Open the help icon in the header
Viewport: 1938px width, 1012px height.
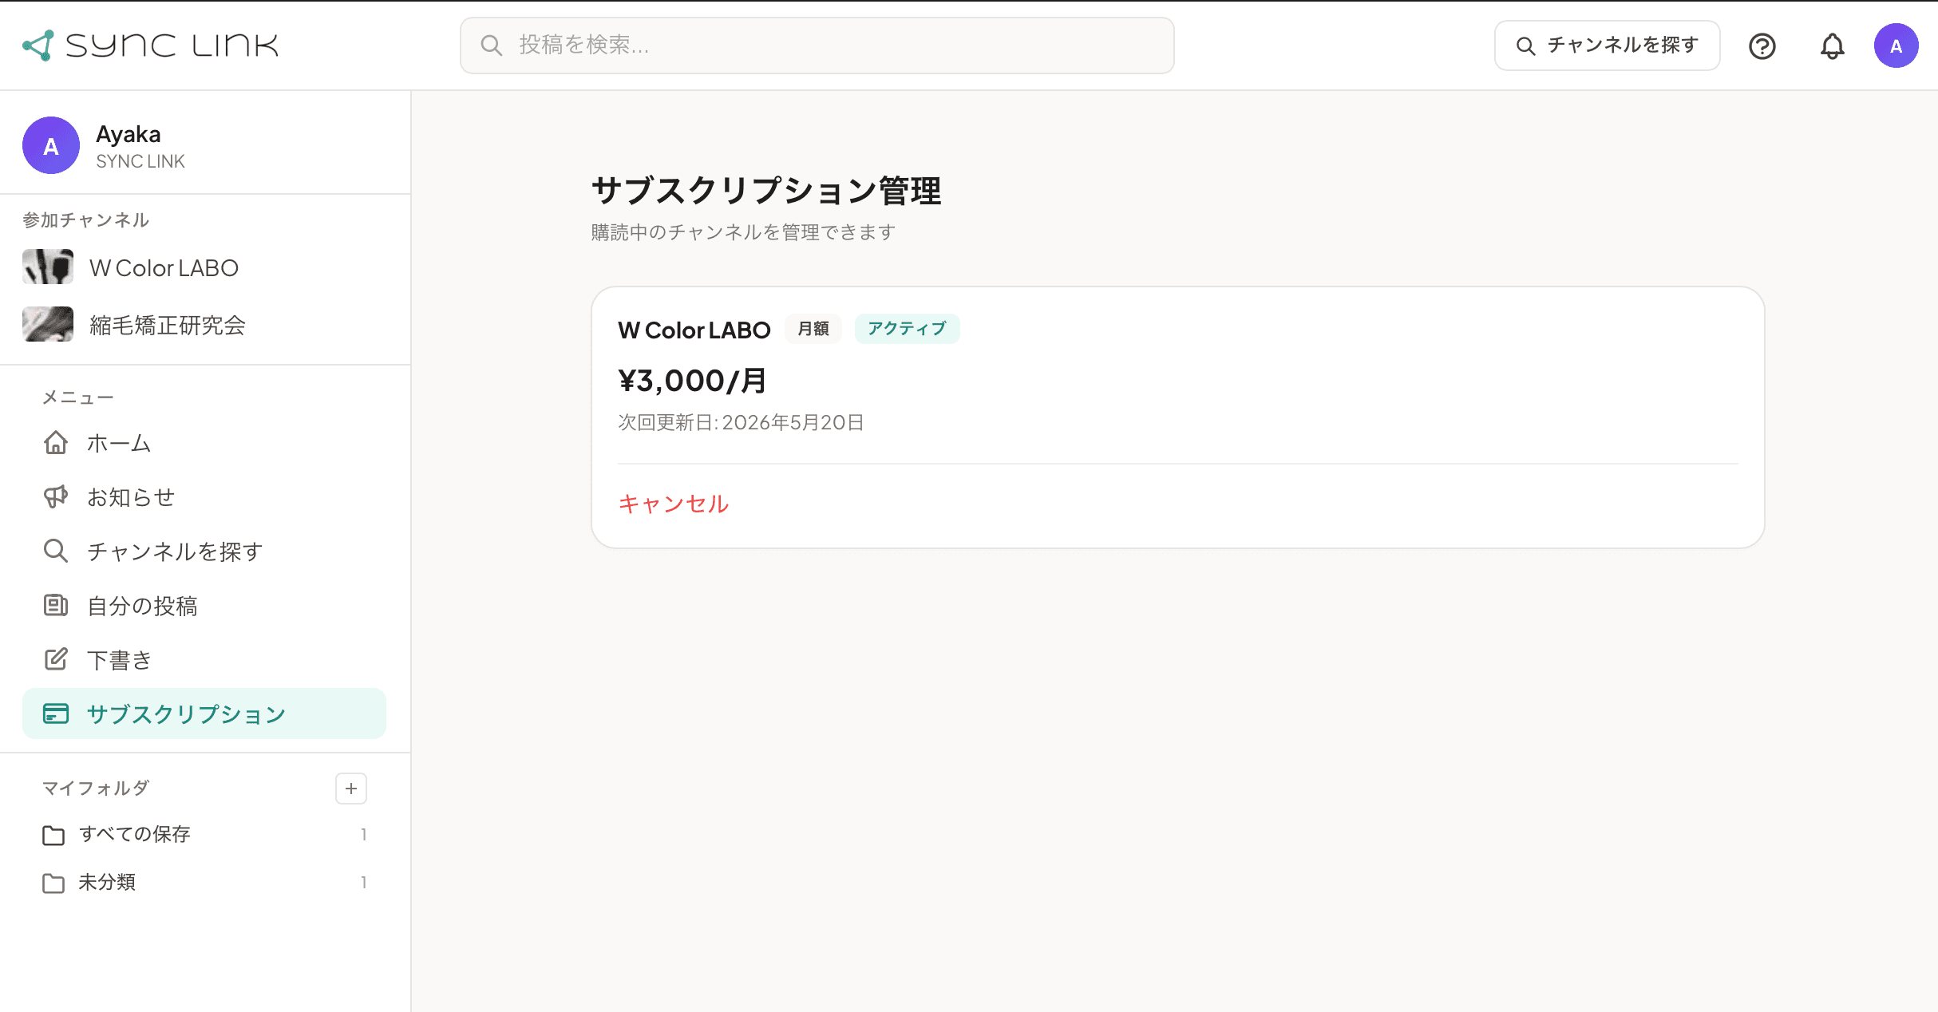1762,45
